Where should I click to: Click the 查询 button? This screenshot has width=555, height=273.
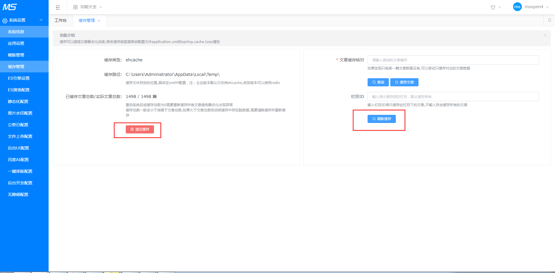coord(378,82)
